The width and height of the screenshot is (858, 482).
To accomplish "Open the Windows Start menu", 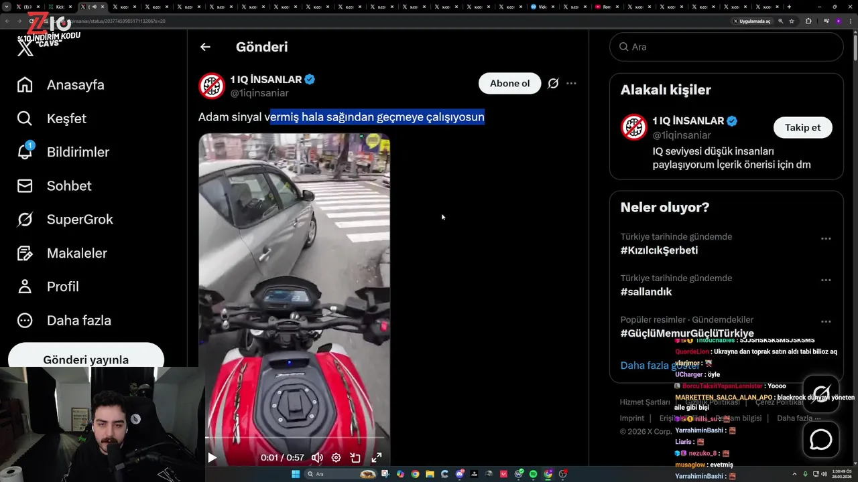I will pyautogui.click(x=296, y=474).
